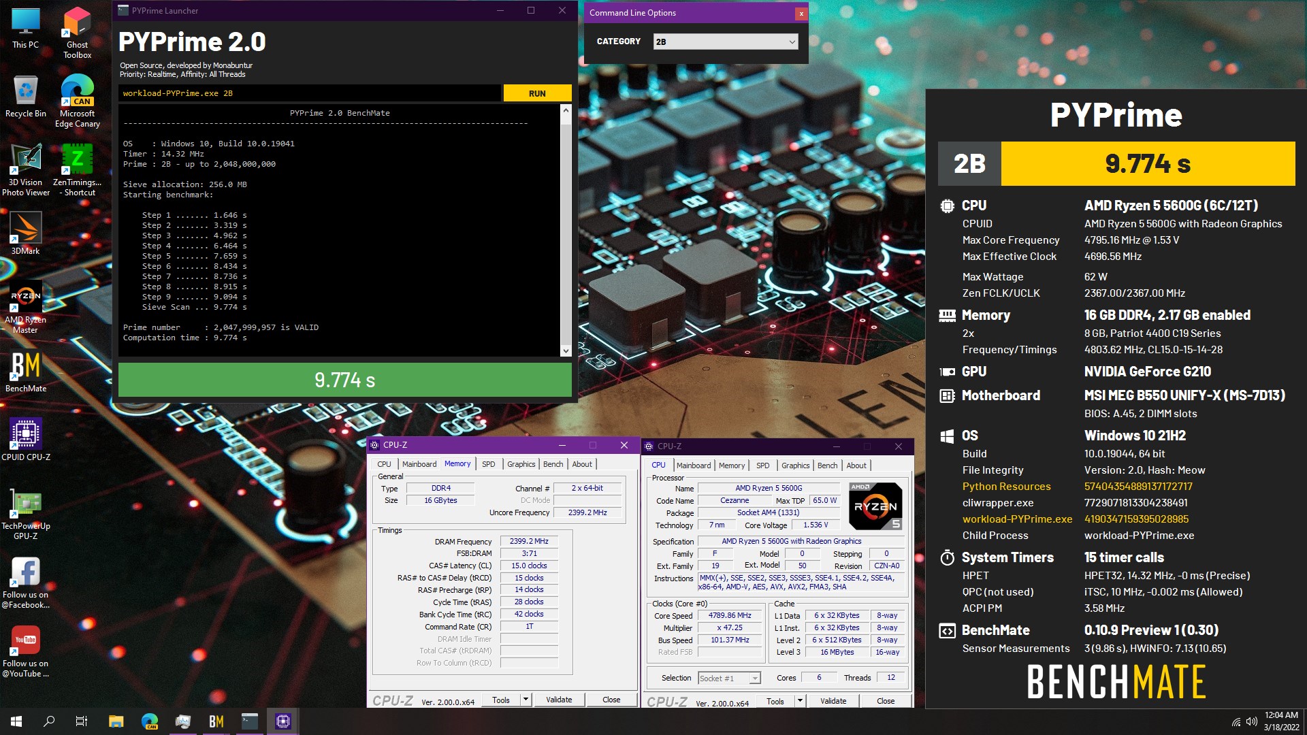
Task: Click the yellow RUN button
Action: pyautogui.click(x=537, y=93)
